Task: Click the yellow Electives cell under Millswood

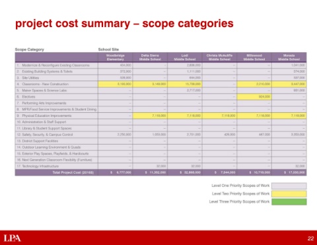Action: click(254, 96)
